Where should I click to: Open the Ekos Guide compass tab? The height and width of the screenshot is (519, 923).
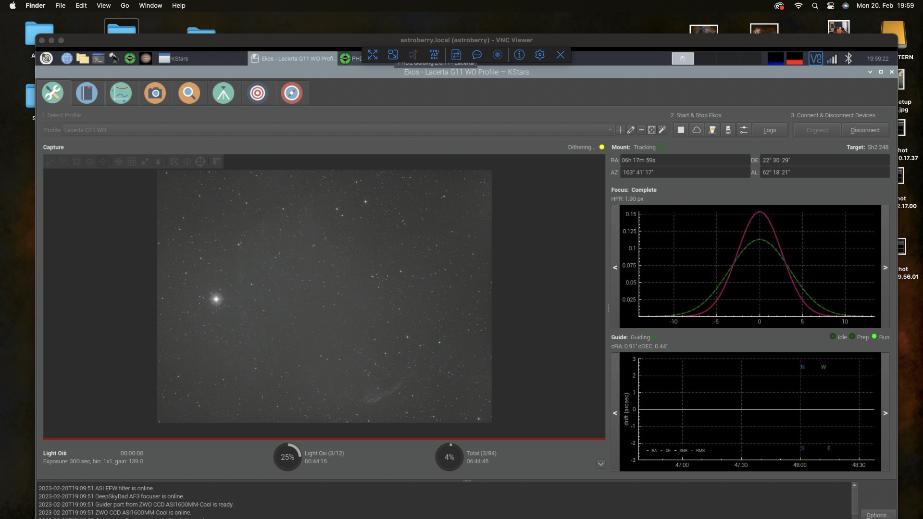click(291, 93)
